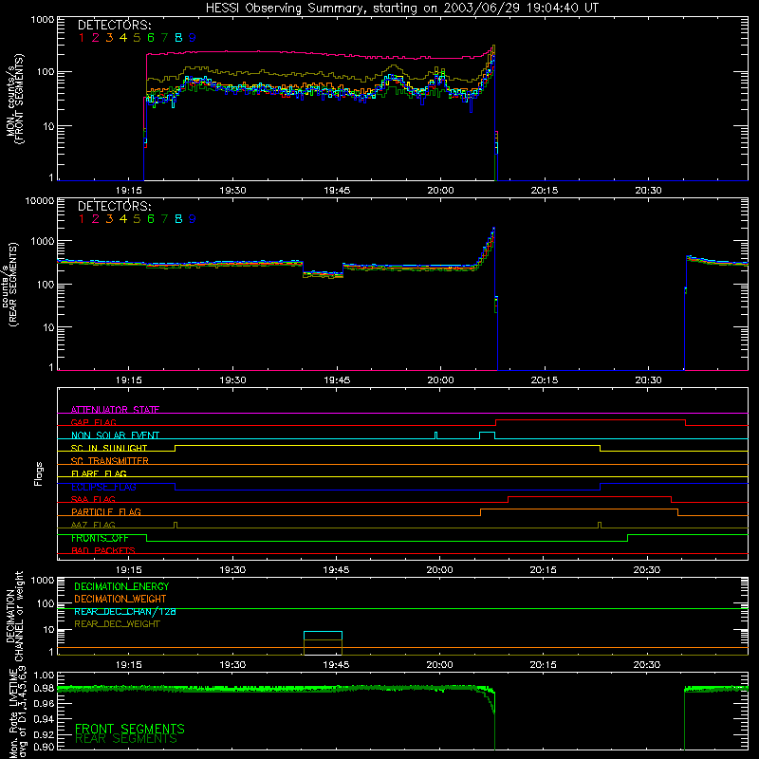759x759 pixels.
Task: Click the 'GAP_FLAG' label
Action: pos(93,422)
